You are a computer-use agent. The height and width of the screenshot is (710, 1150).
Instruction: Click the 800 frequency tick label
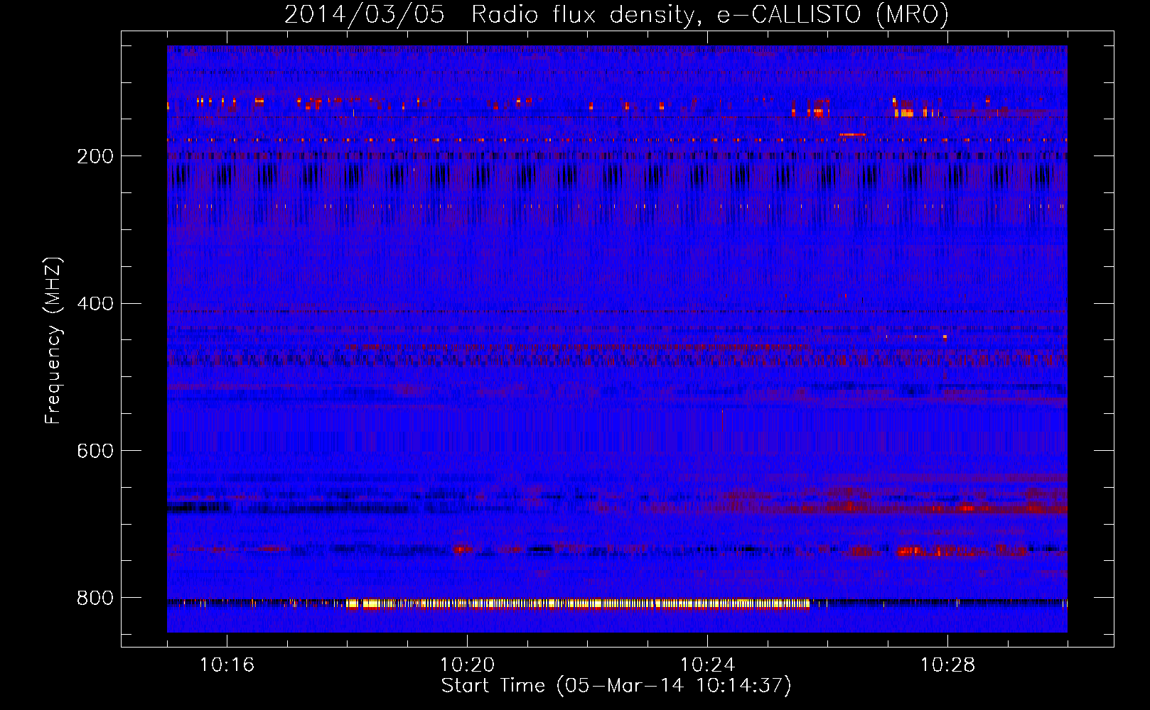(x=95, y=598)
